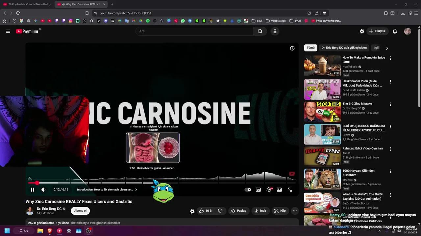This screenshot has width=421, height=236.
Task: Open a new browser tab
Action: 112,4
